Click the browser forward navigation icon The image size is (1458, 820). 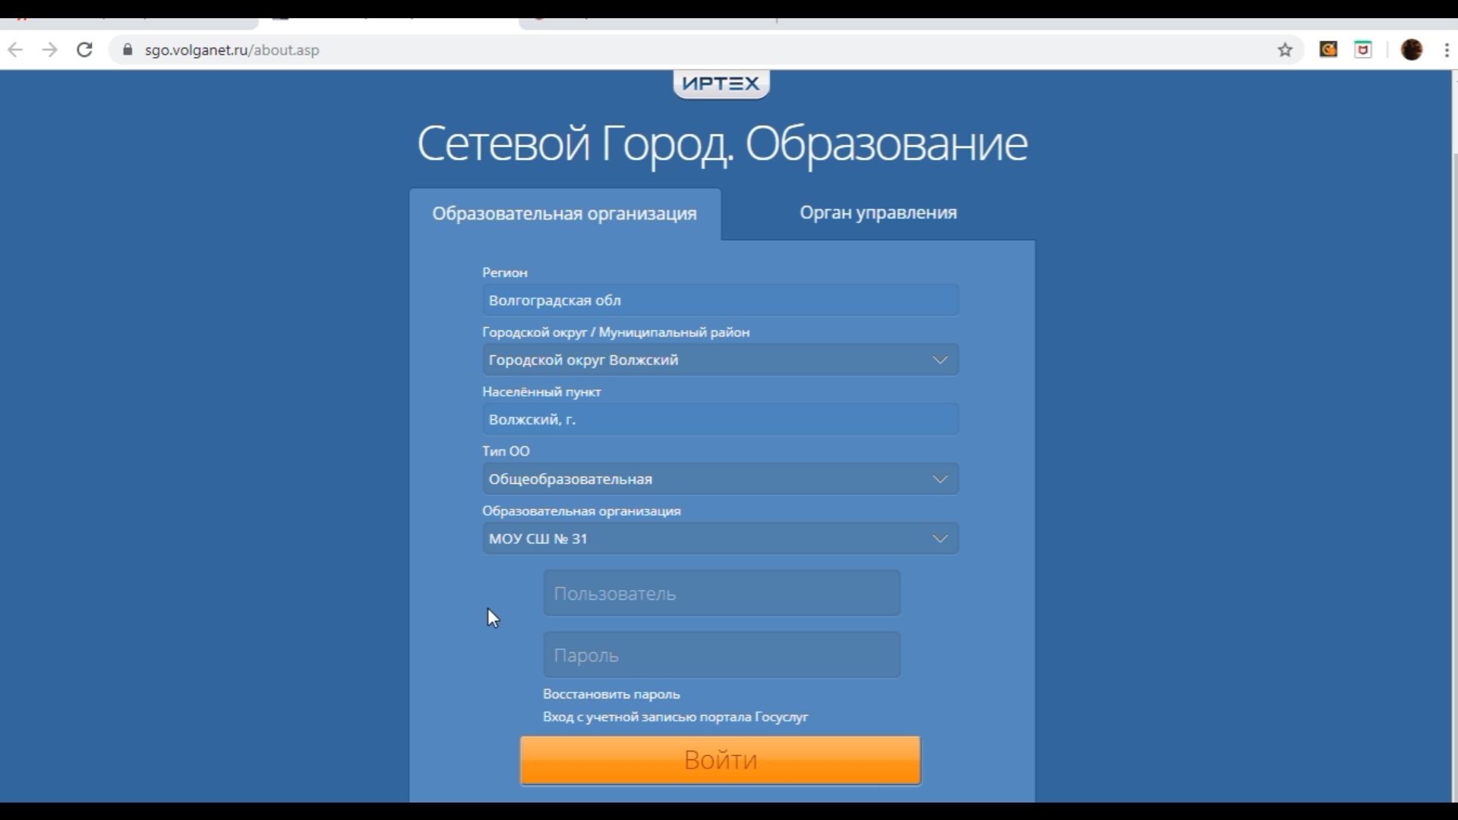click(x=49, y=50)
